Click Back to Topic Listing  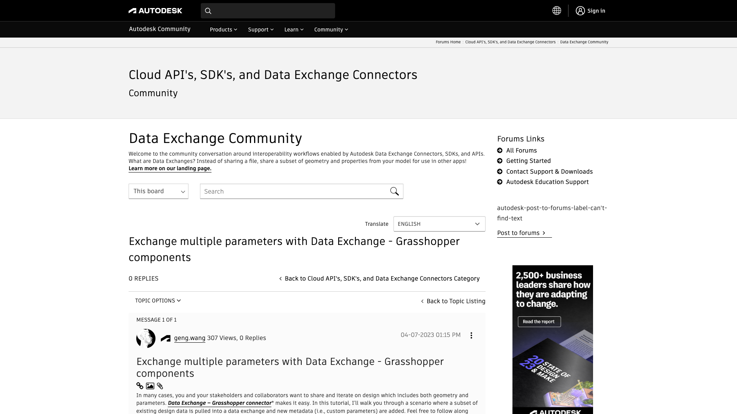tap(453, 301)
